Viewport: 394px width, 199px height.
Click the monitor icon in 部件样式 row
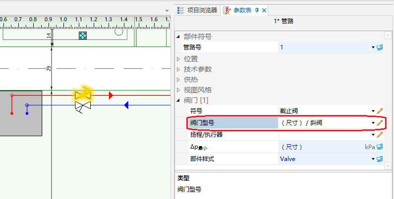coord(380,159)
